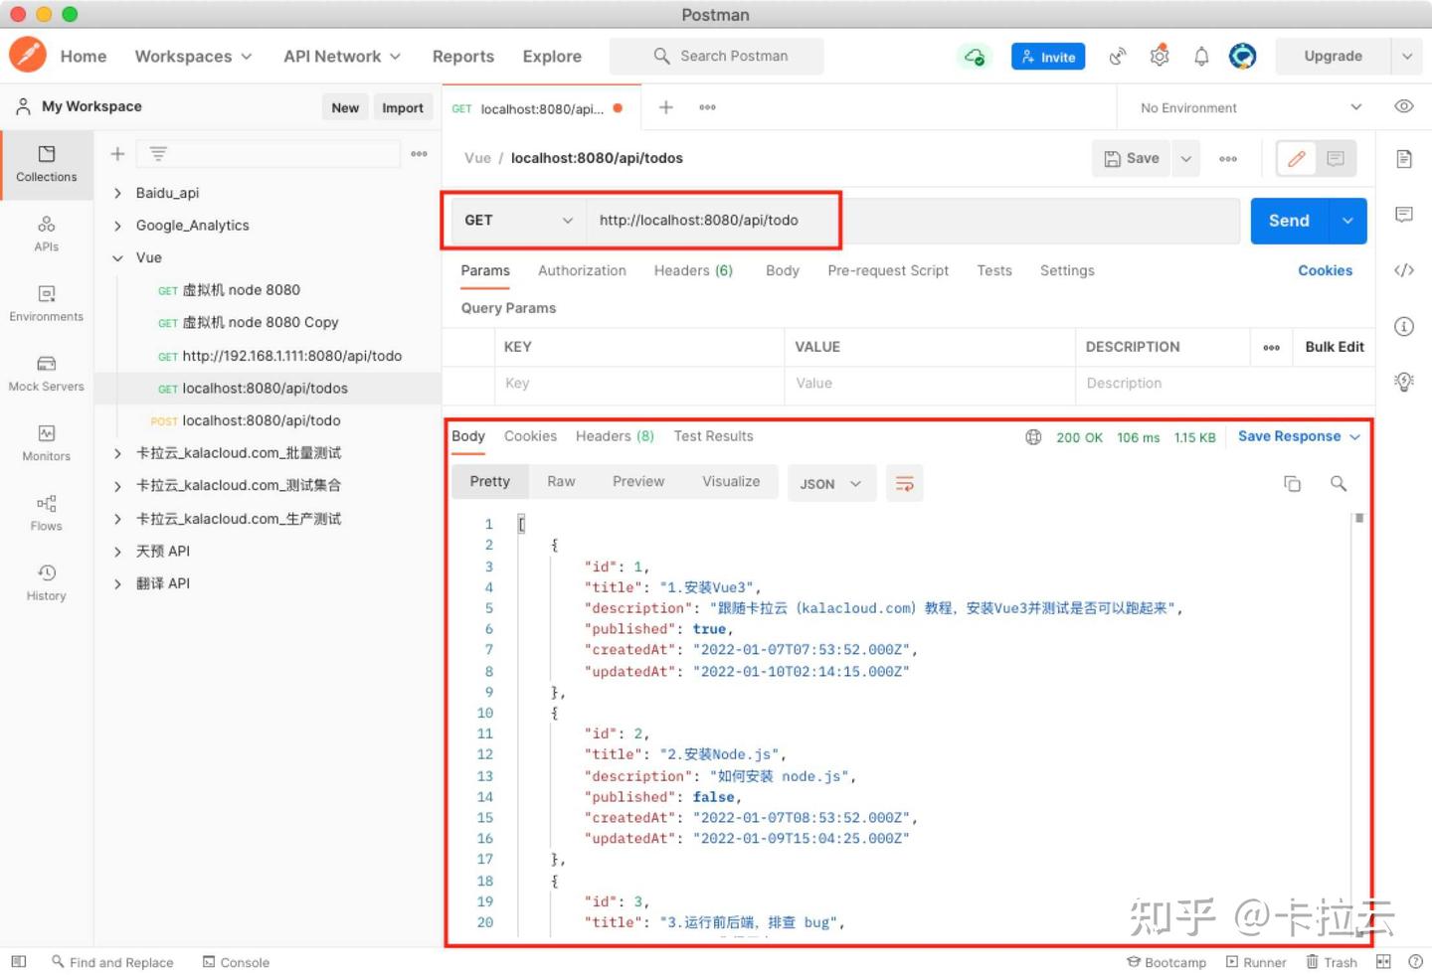Toggle line wrapping in response viewer
Viewport: 1432px width, 975px height.
(904, 483)
